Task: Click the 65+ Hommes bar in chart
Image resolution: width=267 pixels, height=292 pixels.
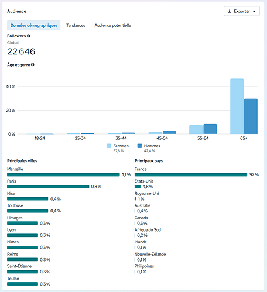Action: pos(251,116)
